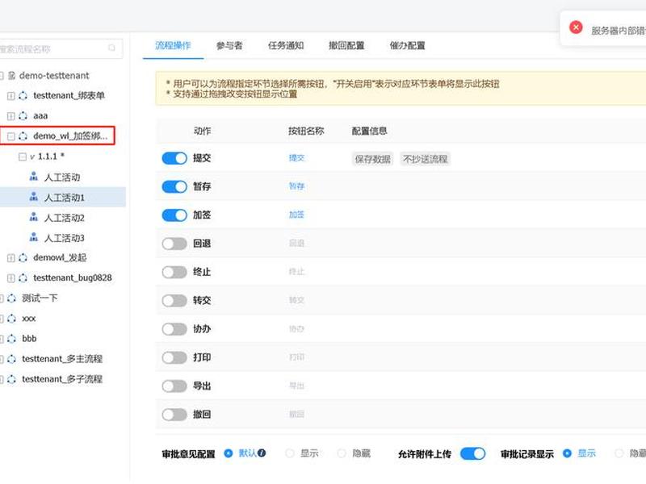646x484 pixels.
Task: Enable the 撤回 action switch
Action: (174, 415)
